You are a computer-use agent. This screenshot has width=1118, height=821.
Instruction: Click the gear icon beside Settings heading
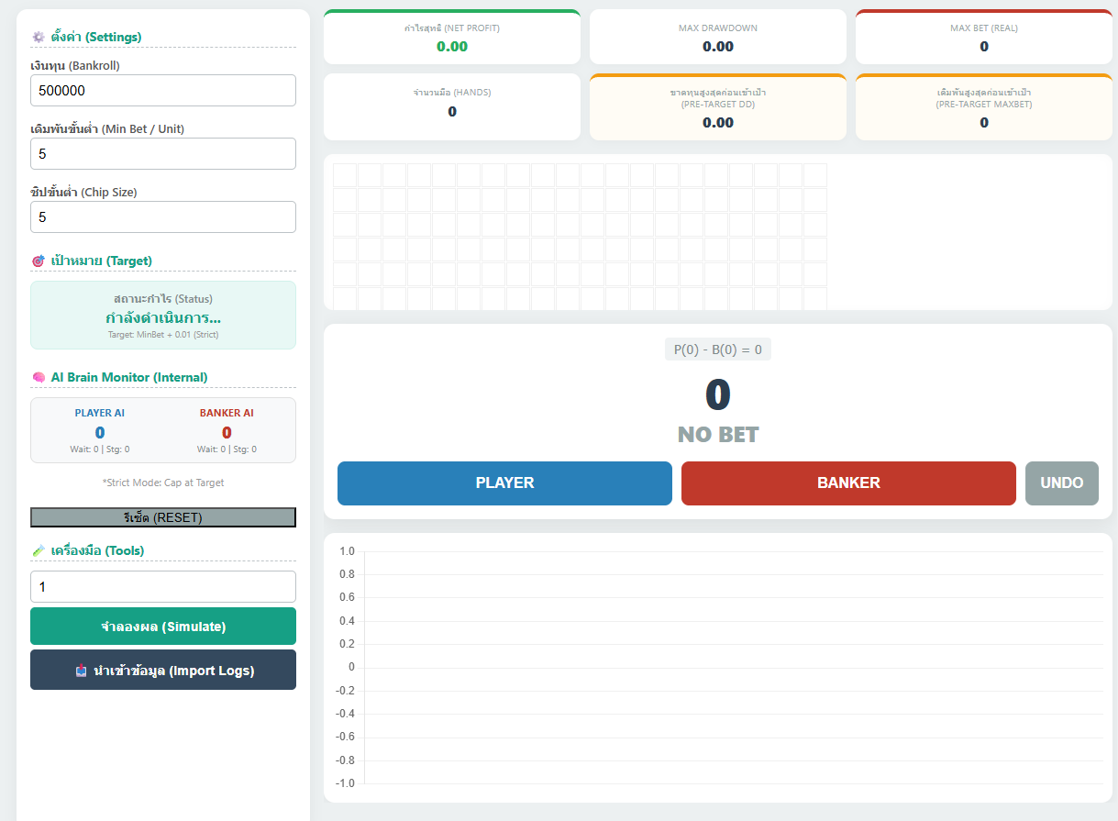pos(39,38)
